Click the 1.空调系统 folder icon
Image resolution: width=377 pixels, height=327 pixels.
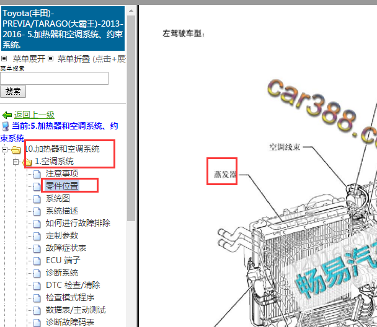[27, 162]
